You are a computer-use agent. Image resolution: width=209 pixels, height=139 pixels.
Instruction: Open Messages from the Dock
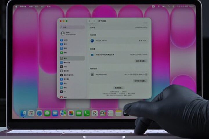47,113
